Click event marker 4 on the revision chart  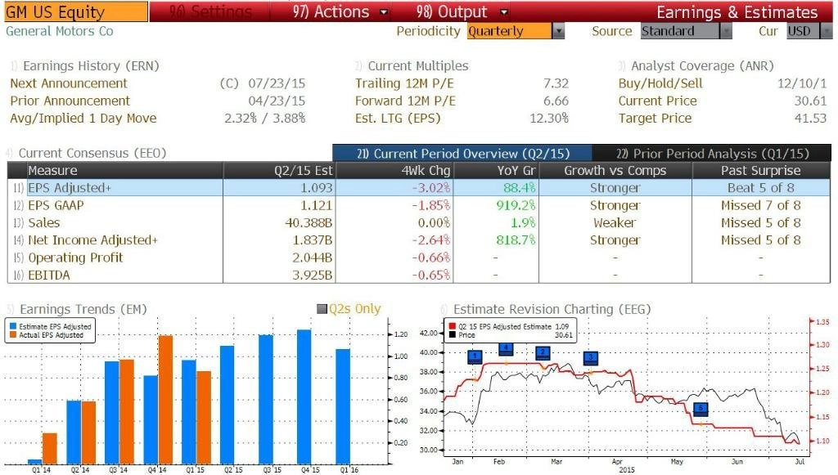point(506,349)
